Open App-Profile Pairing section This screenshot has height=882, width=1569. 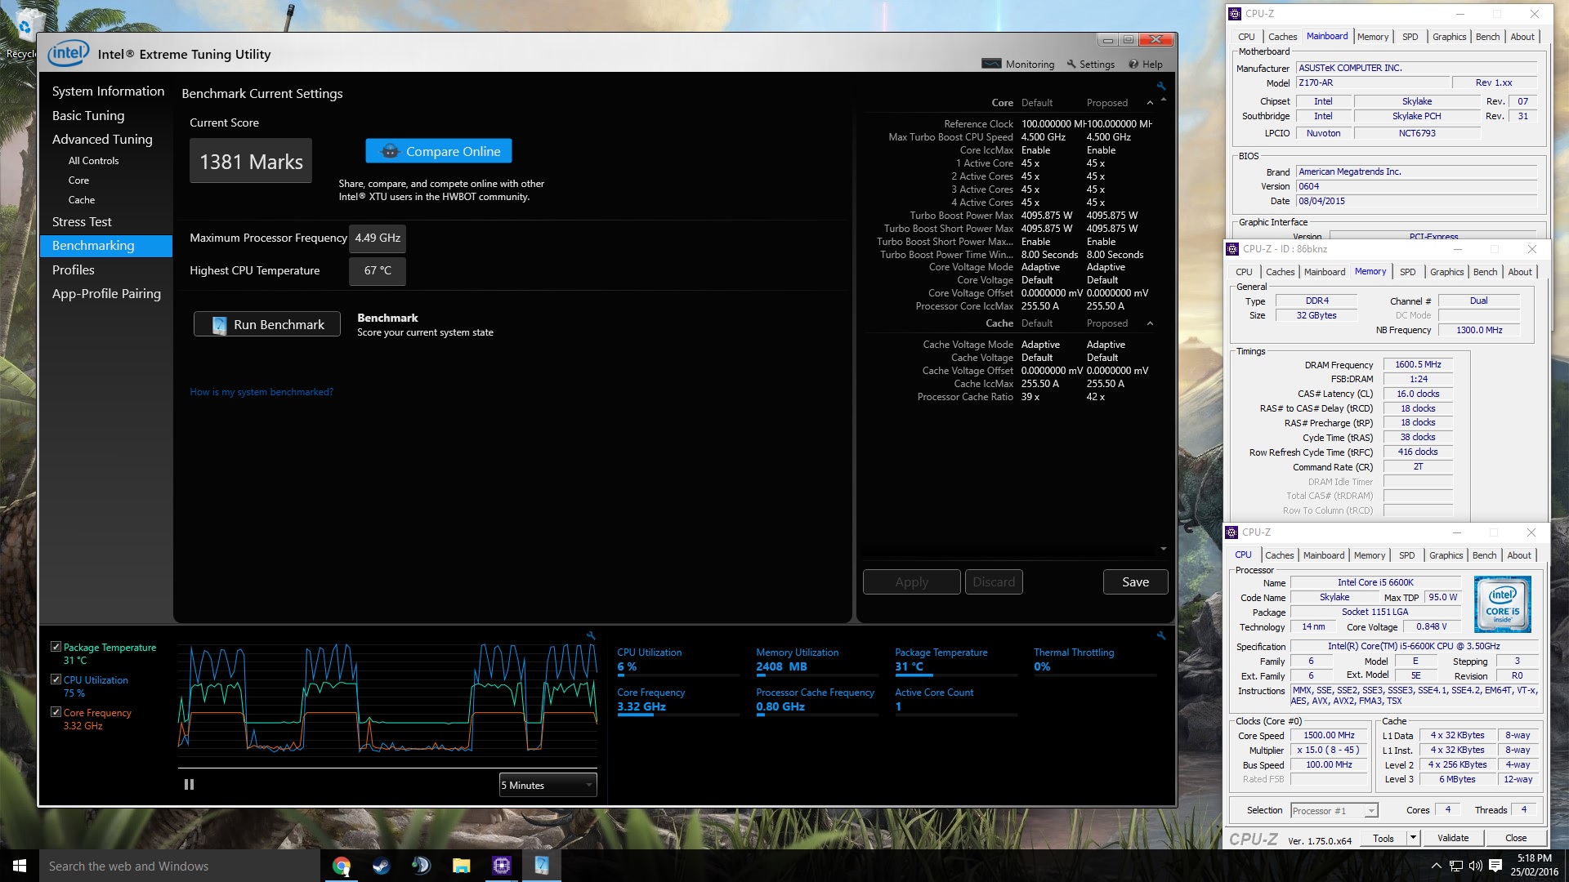point(106,294)
